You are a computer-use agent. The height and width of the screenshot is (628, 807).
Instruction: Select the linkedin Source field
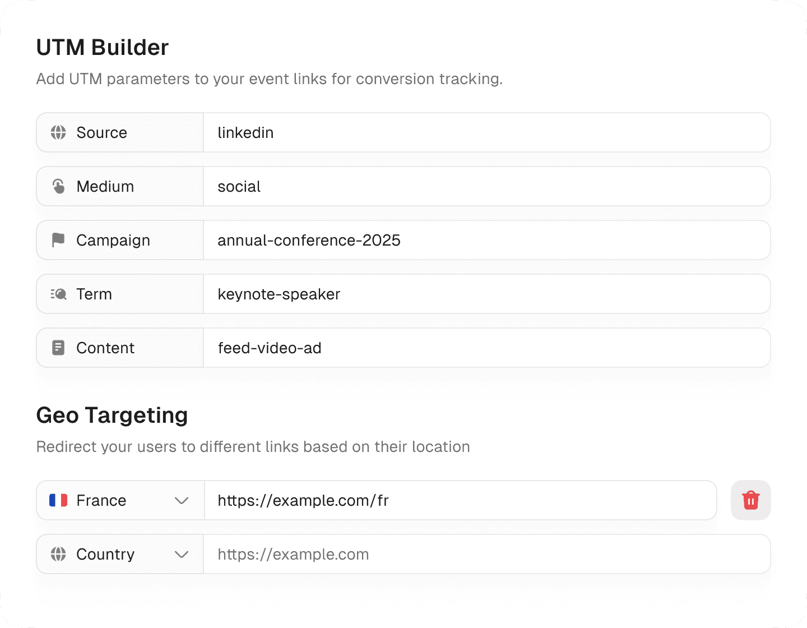pos(392,132)
